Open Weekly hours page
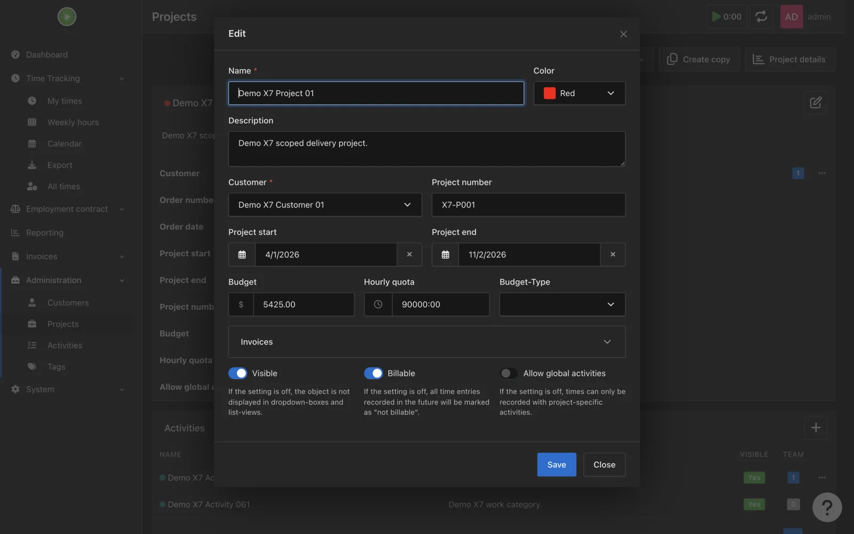 (73, 122)
